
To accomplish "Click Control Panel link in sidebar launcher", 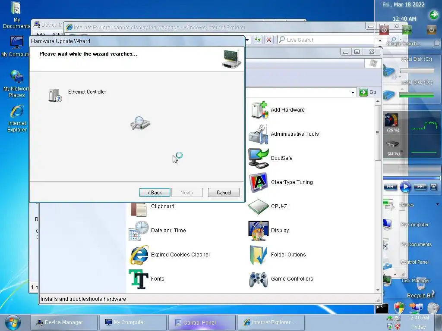I will point(415,262).
